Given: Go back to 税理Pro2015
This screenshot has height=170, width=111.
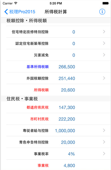Looking at the screenshot, I should pyautogui.click(x=20, y=12).
